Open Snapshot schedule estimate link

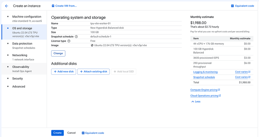click(x=204, y=77)
